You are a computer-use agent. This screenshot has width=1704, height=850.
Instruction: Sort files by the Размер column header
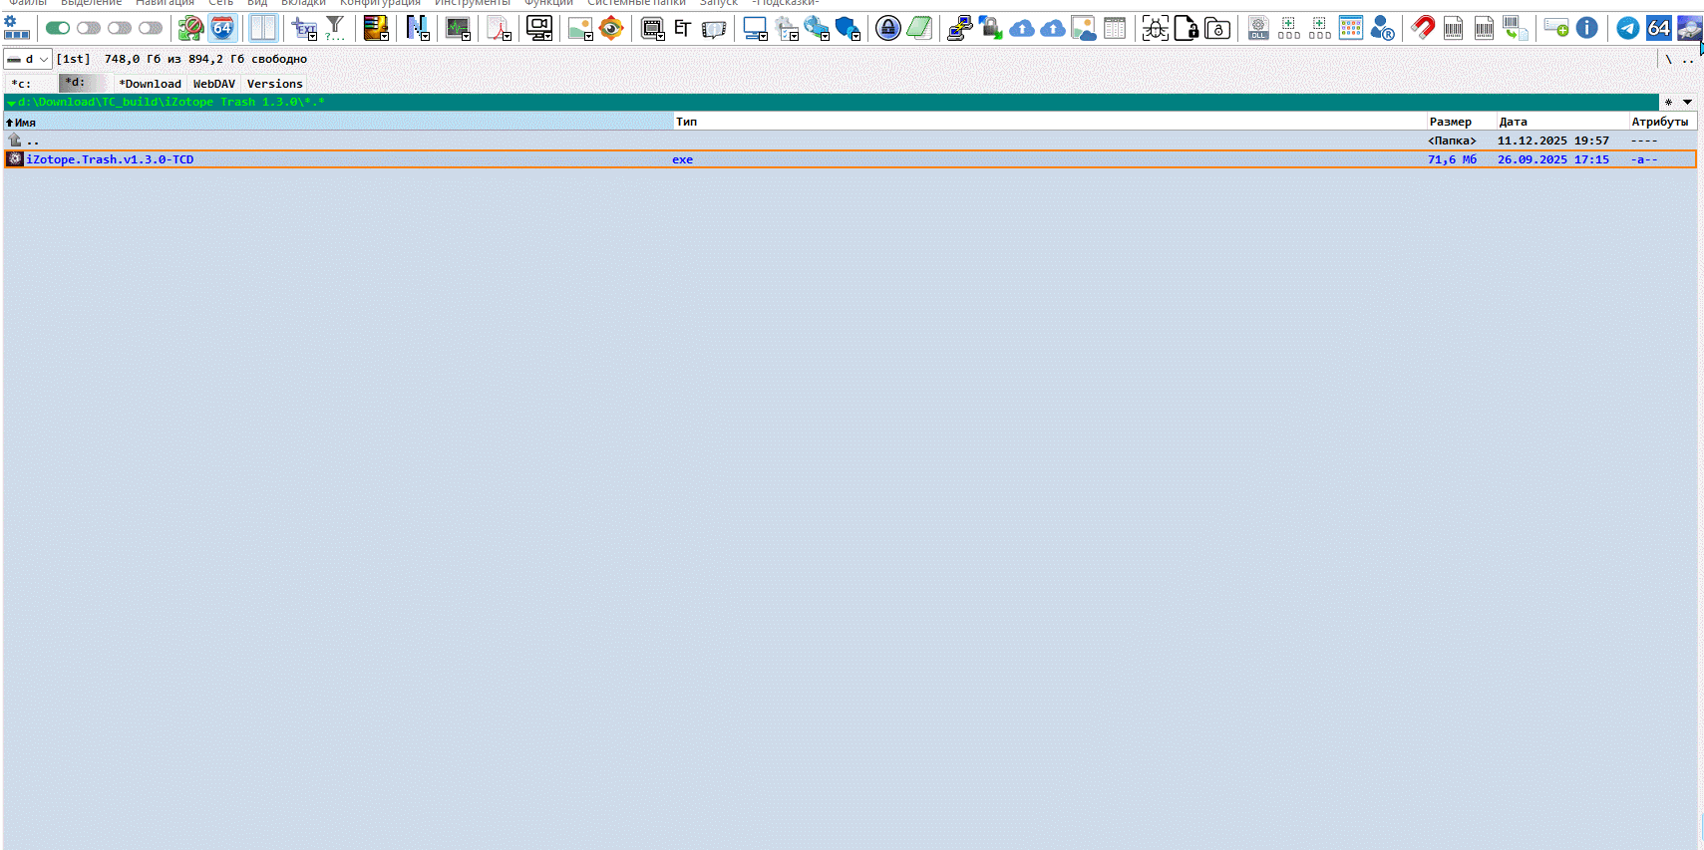click(1461, 122)
